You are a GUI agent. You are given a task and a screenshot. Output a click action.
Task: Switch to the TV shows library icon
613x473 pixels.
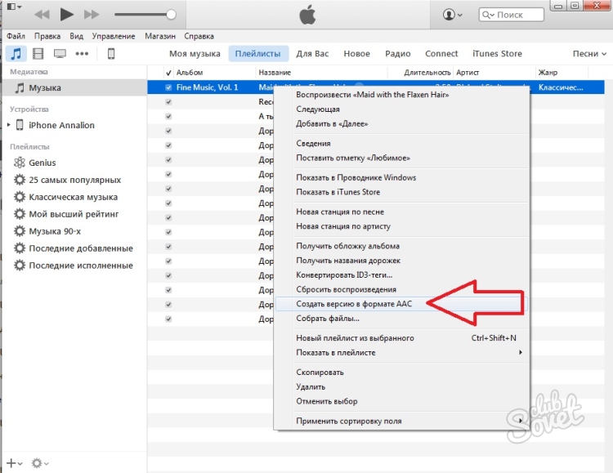tap(60, 53)
